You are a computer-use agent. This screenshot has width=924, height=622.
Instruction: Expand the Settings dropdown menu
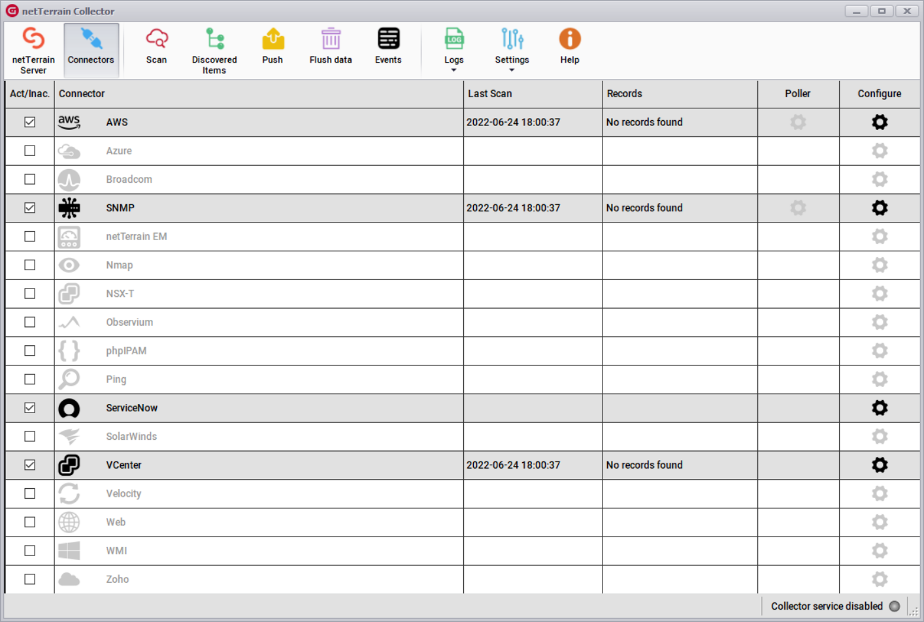[x=512, y=69]
